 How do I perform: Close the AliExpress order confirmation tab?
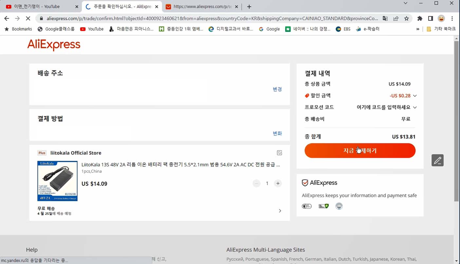click(157, 7)
